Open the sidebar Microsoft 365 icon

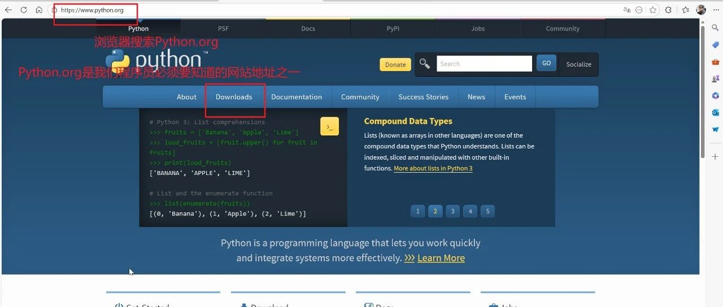click(715, 95)
